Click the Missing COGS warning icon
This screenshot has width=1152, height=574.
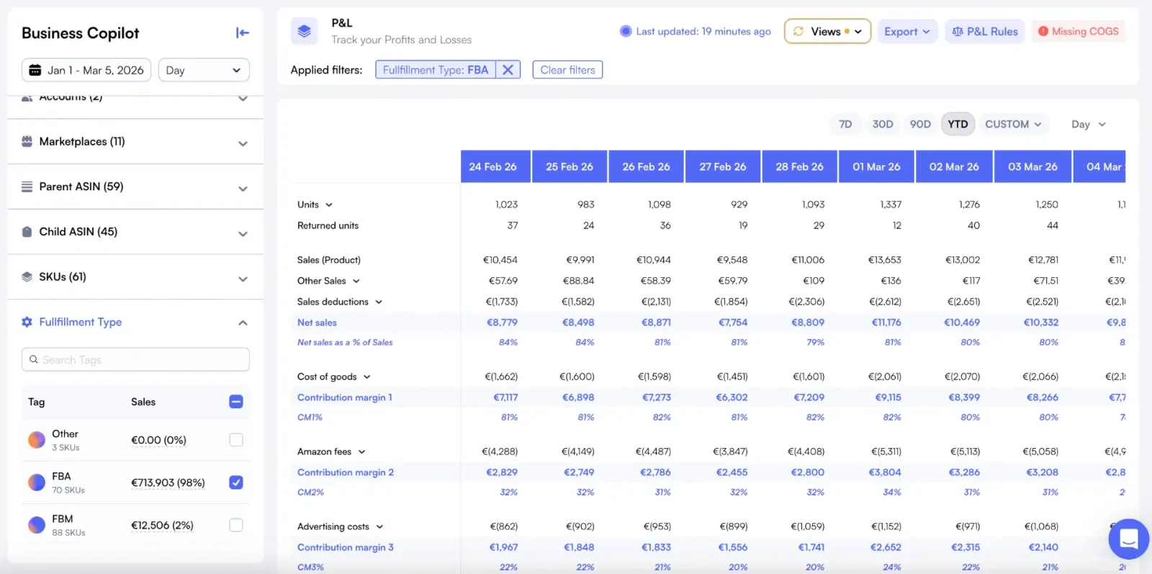pyautogui.click(x=1043, y=31)
